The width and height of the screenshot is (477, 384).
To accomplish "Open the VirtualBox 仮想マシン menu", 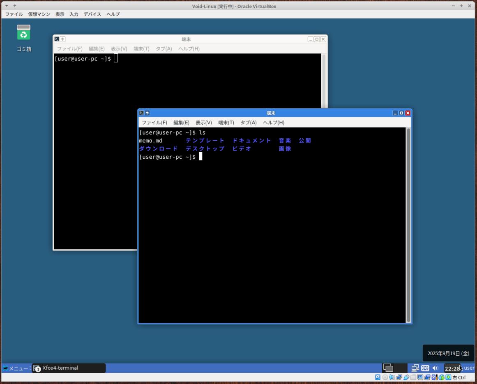I will [39, 14].
